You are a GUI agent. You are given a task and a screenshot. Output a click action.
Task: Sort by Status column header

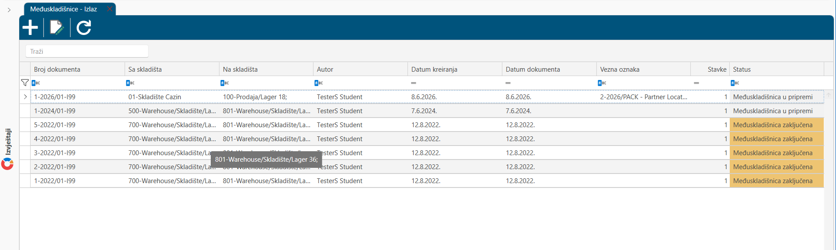777,69
